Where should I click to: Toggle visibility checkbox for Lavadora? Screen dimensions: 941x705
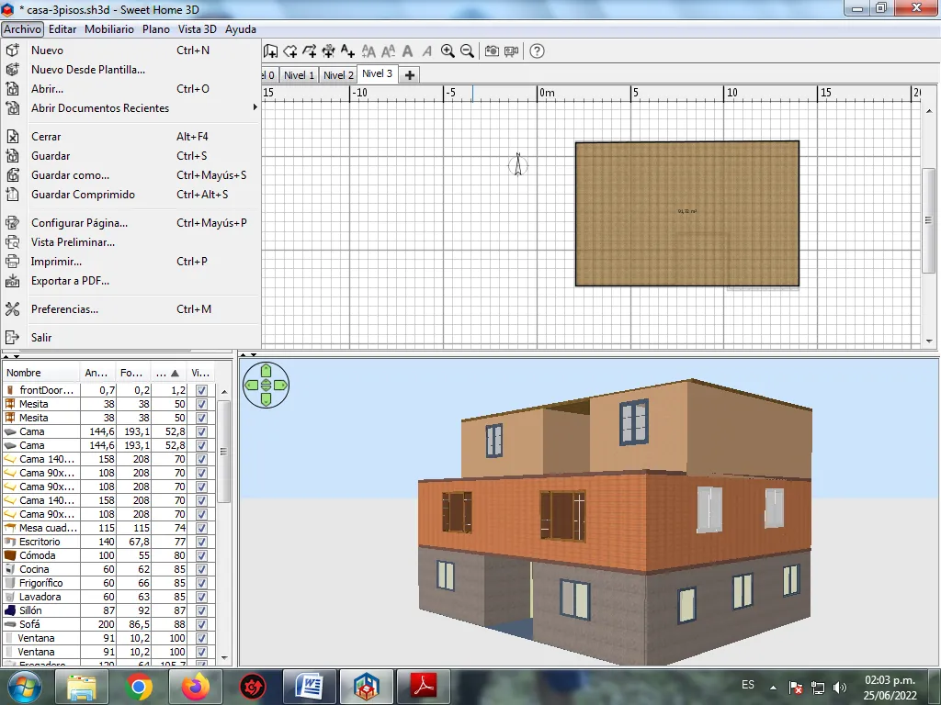[x=201, y=597]
